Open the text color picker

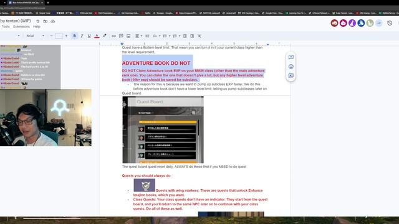click(97, 36)
